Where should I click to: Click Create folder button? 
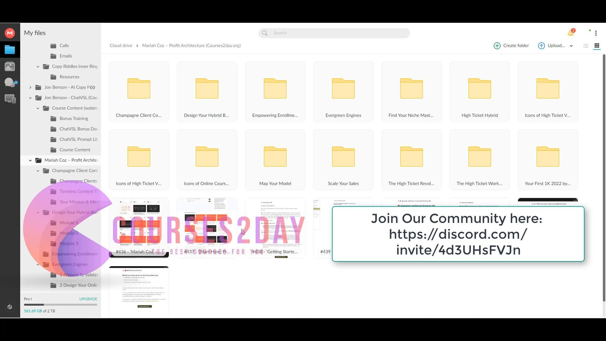511,46
